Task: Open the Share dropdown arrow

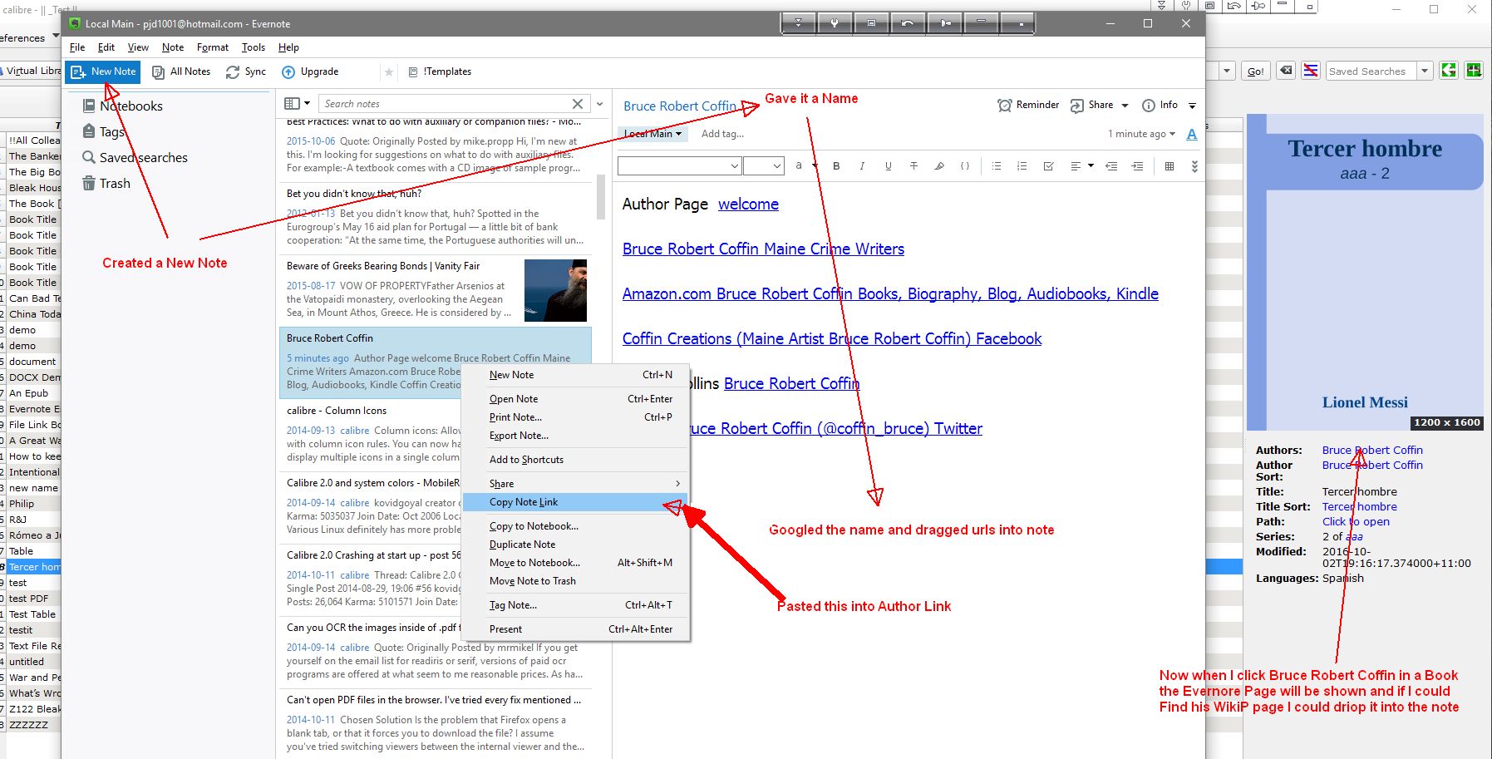Action: (x=1125, y=106)
